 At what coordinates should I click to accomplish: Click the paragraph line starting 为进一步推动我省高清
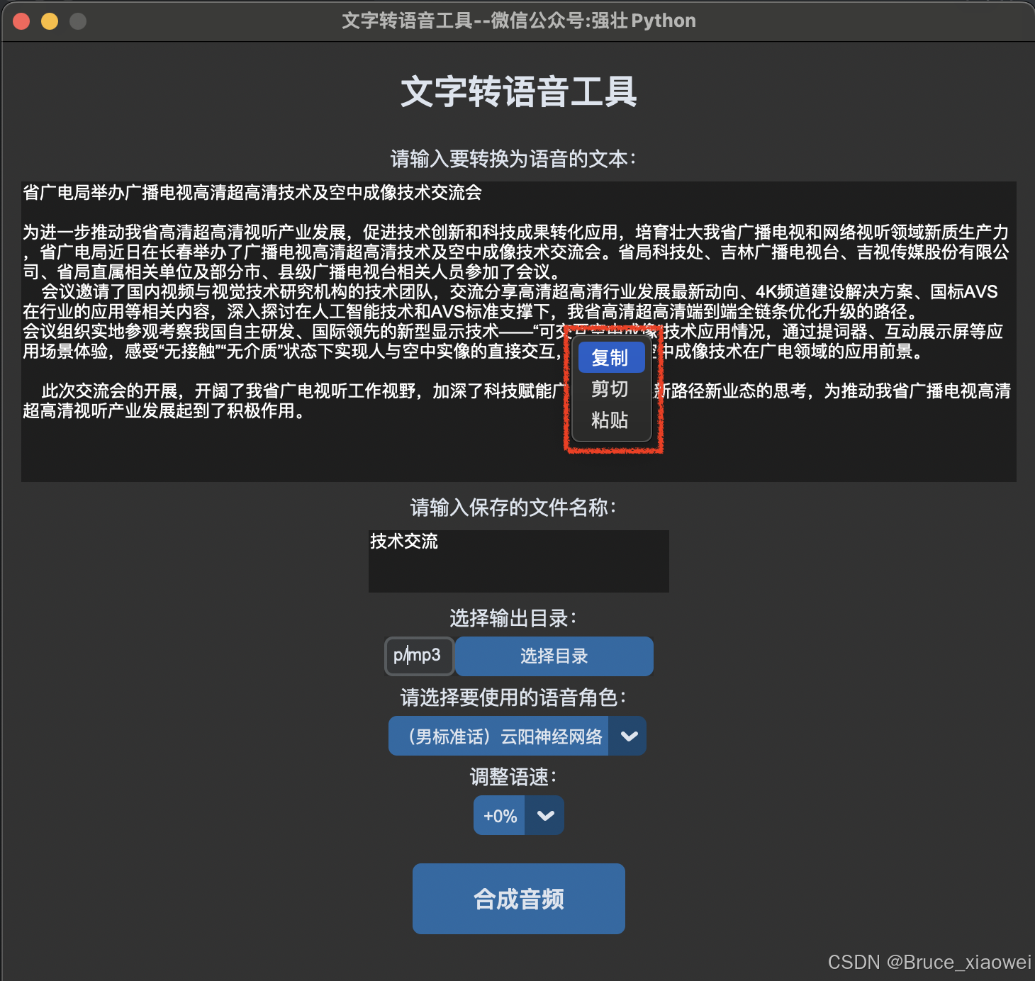tap(516, 232)
